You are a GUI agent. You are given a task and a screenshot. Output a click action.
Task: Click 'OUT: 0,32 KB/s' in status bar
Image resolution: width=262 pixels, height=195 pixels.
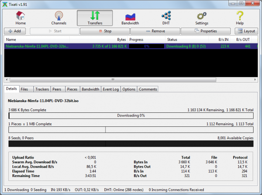pos(87,190)
